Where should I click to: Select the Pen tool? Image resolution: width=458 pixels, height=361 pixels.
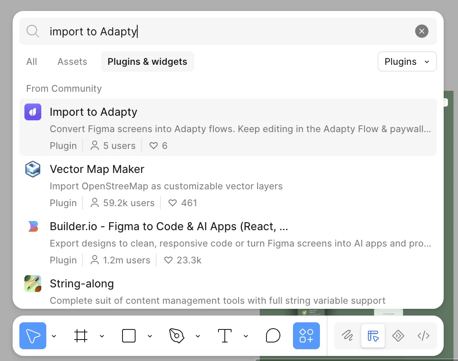176,336
